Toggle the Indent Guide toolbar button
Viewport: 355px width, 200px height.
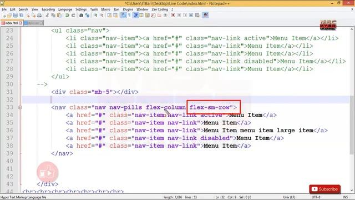tap(135, 15)
